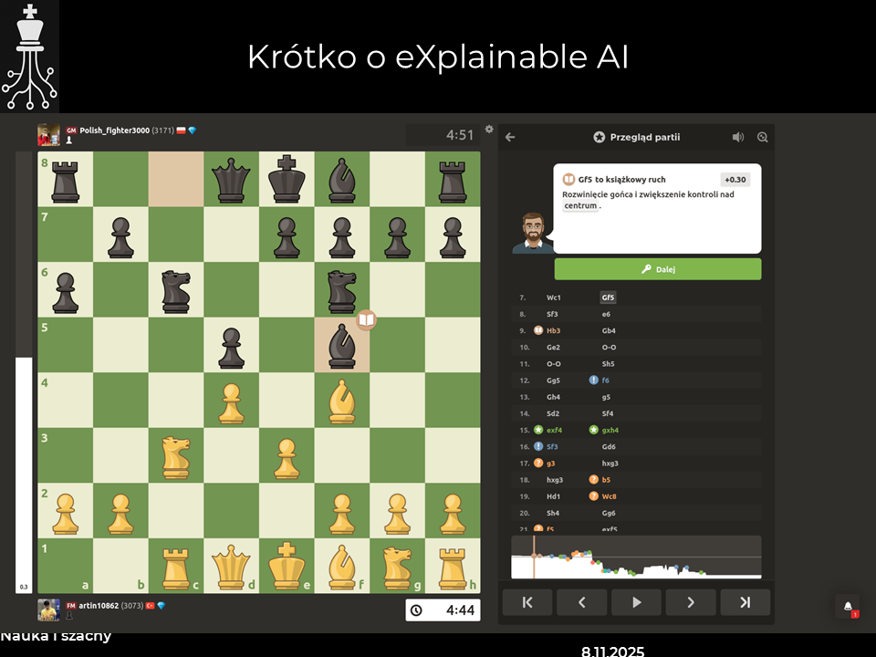Select move Hb3 in the move list
Screen dimensions: 876x657
tap(554, 330)
